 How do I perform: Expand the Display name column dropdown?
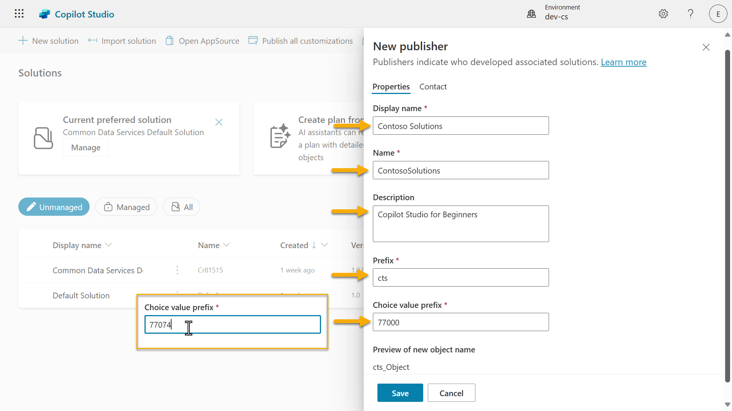pyautogui.click(x=108, y=245)
